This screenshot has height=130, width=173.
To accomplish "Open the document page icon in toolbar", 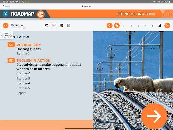I will pyautogui.click(x=69, y=26).
